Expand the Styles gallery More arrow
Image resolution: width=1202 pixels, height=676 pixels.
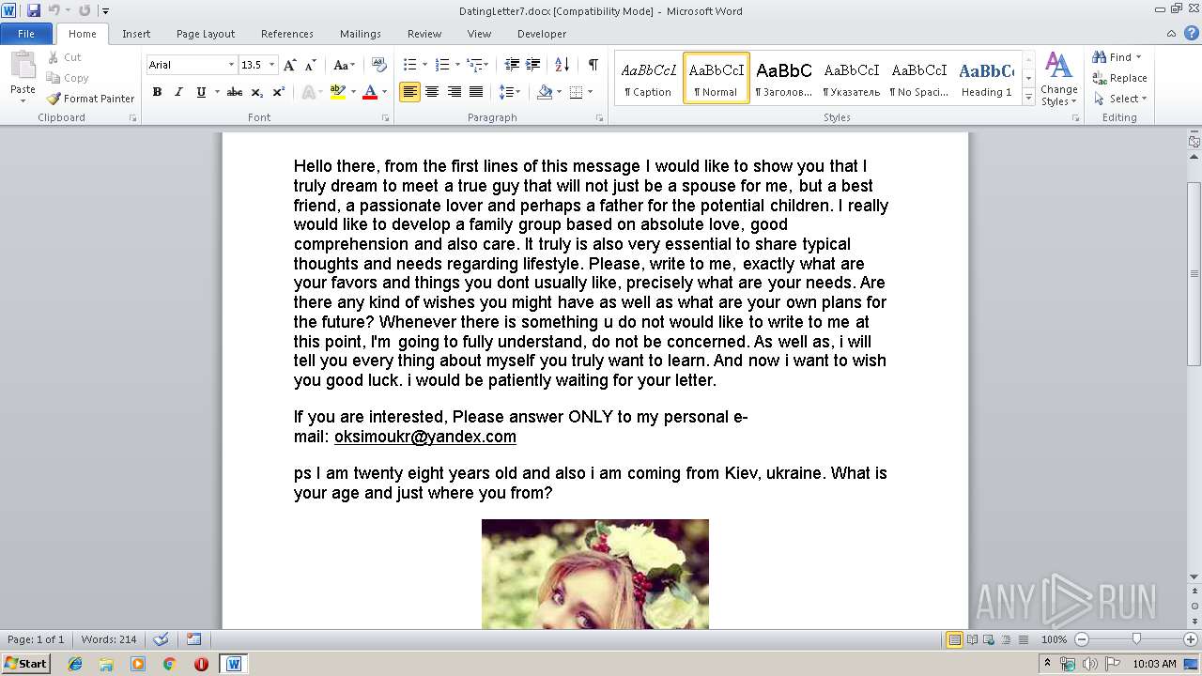[1028, 99]
